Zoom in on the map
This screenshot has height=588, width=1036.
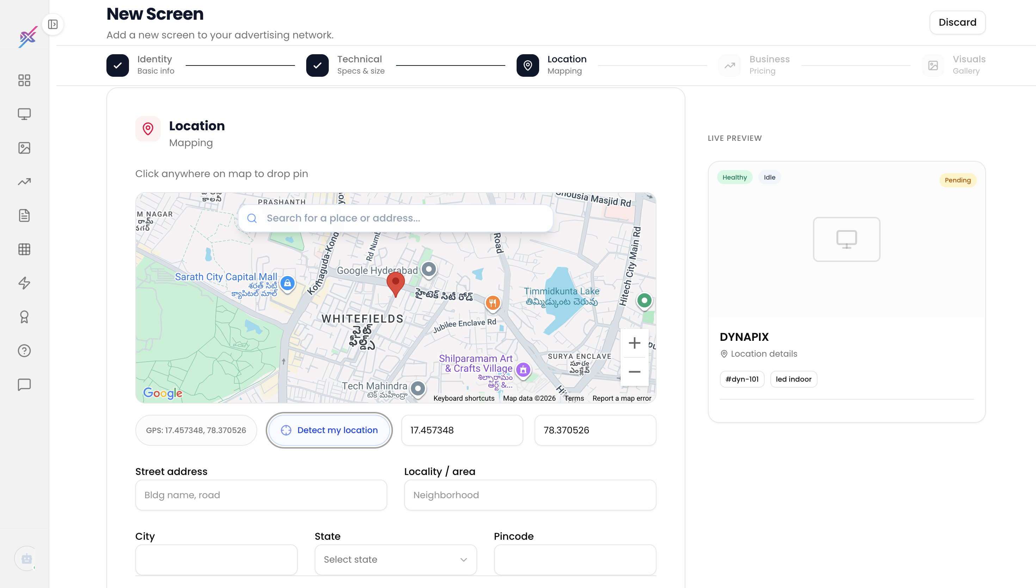(x=634, y=343)
